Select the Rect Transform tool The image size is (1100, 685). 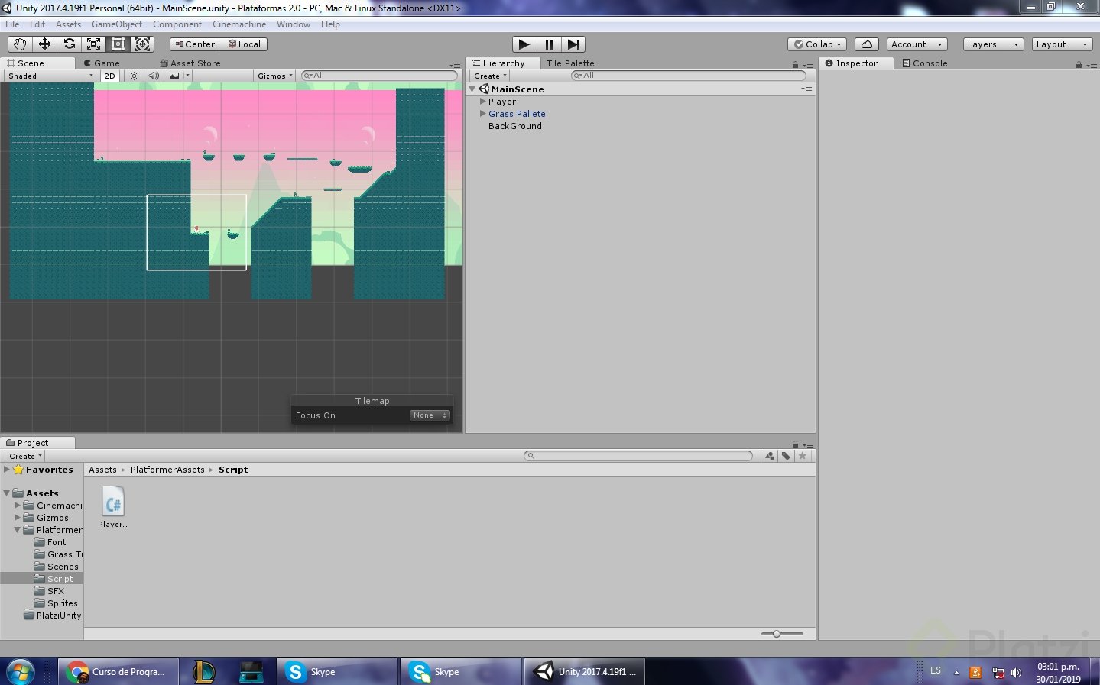pyautogui.click(x=118, y=44)
